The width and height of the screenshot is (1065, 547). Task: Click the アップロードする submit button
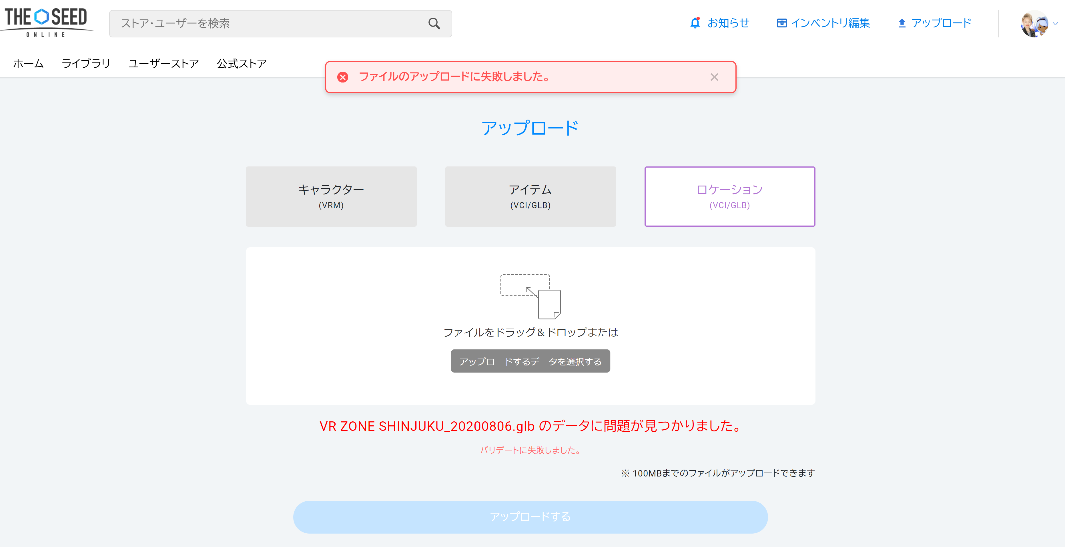point(530,517)
